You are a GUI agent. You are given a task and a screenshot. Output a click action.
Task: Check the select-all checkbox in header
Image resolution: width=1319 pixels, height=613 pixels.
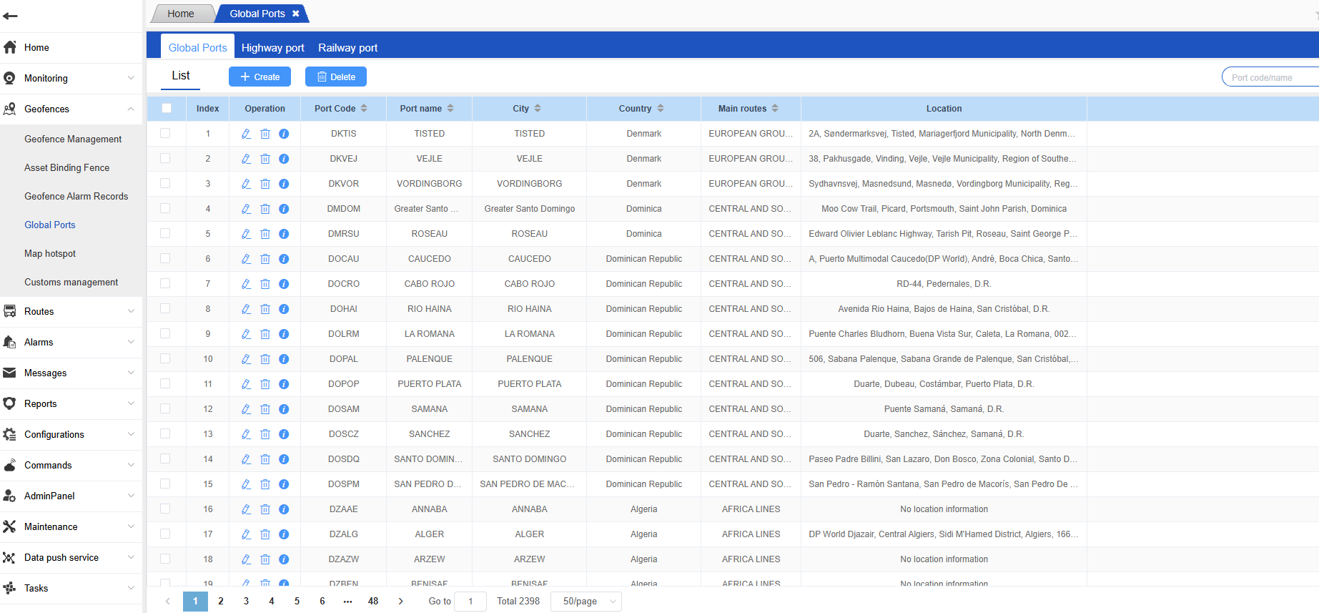[167, 108]
